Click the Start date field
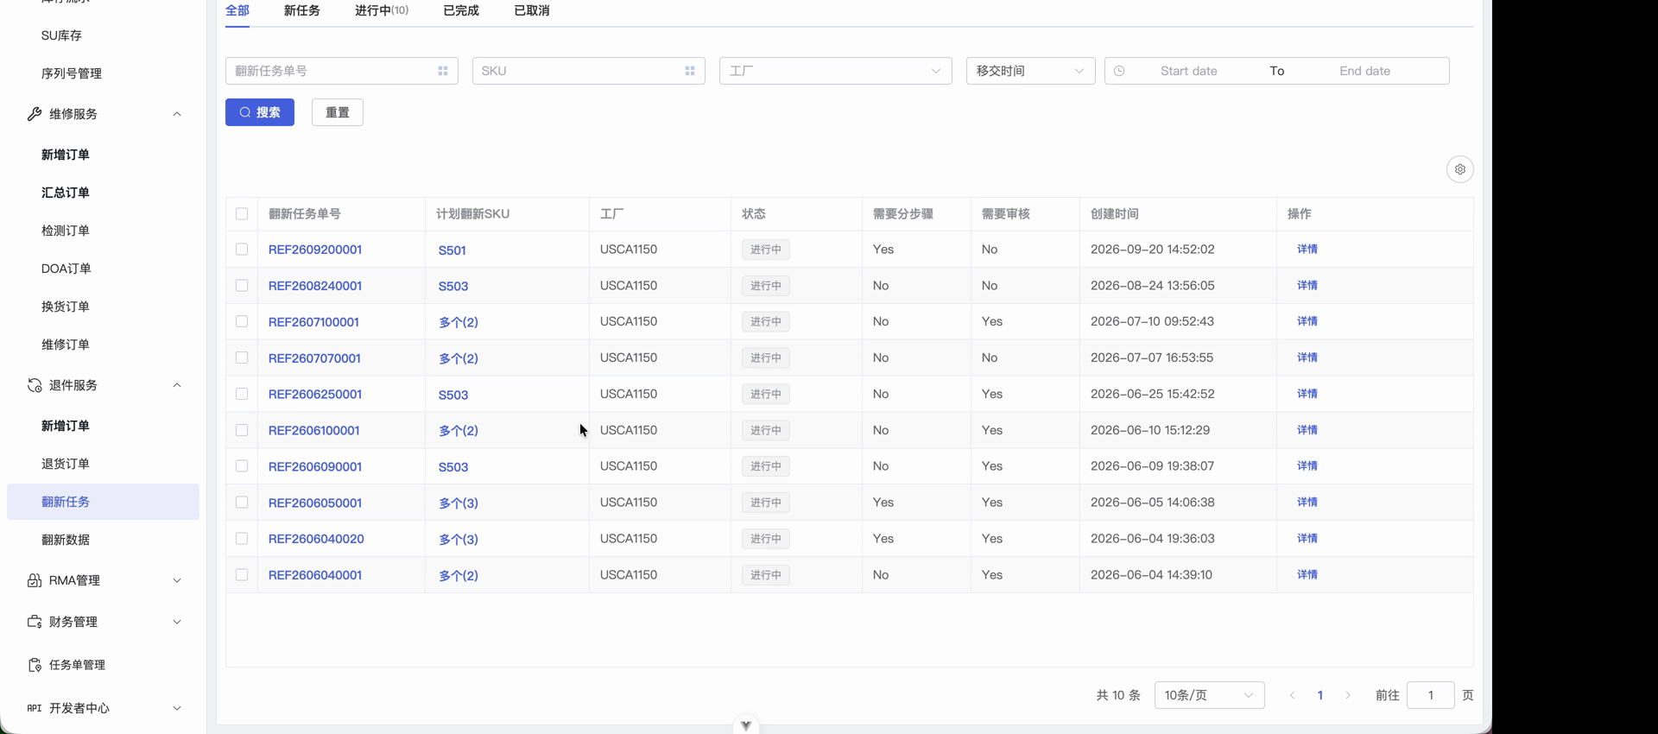 [x=1189, y=71]
